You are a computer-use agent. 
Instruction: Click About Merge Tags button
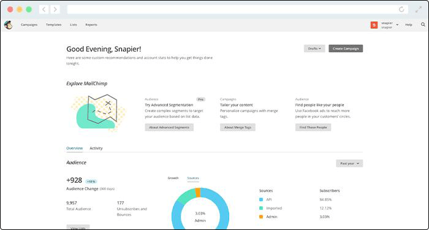[238, 128]
